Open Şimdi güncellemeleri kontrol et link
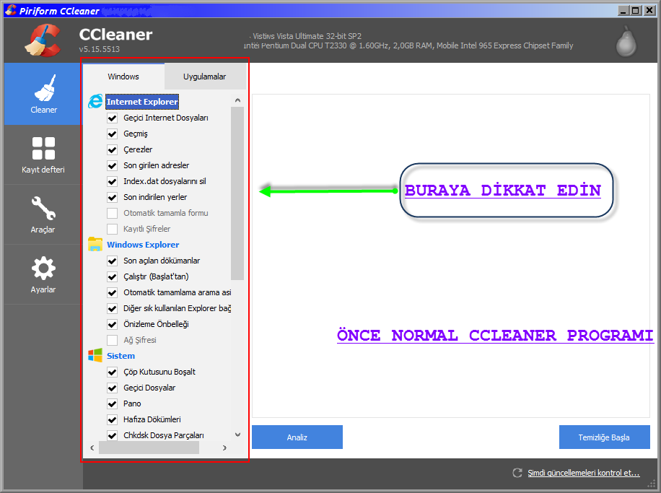Viewport: 661px width, 493px height. 584,473
